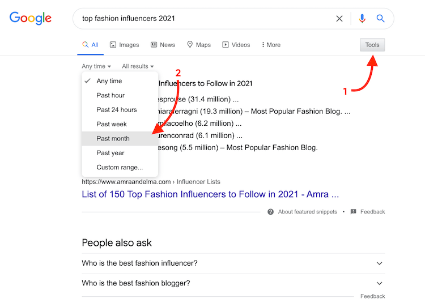The image size is (425, 307).
Task: Open About featured snippets link
Action: (x=307, y=212)
